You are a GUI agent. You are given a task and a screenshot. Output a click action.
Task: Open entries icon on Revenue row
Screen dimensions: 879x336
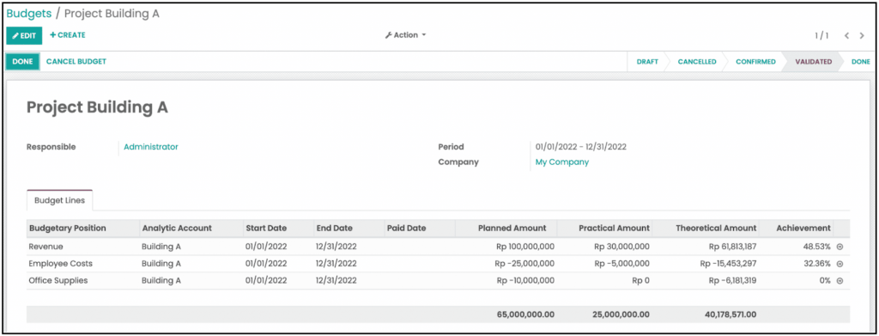point(840,247)
